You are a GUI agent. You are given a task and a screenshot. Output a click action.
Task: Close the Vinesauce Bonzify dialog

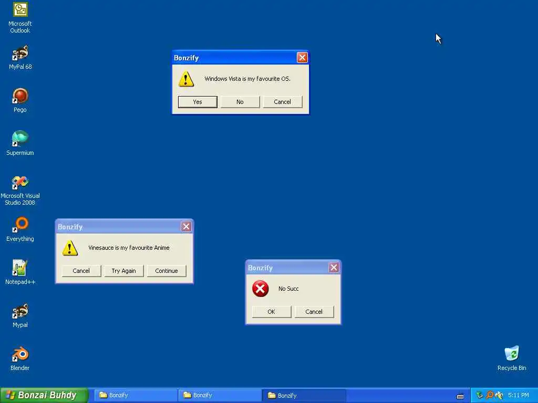(186, 227)
